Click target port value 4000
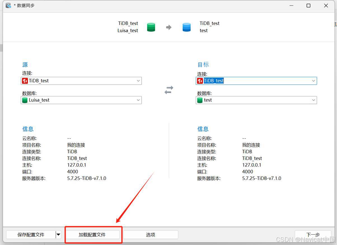The width and height of the screenshot is (337, 245). click(x=248, y=172)
